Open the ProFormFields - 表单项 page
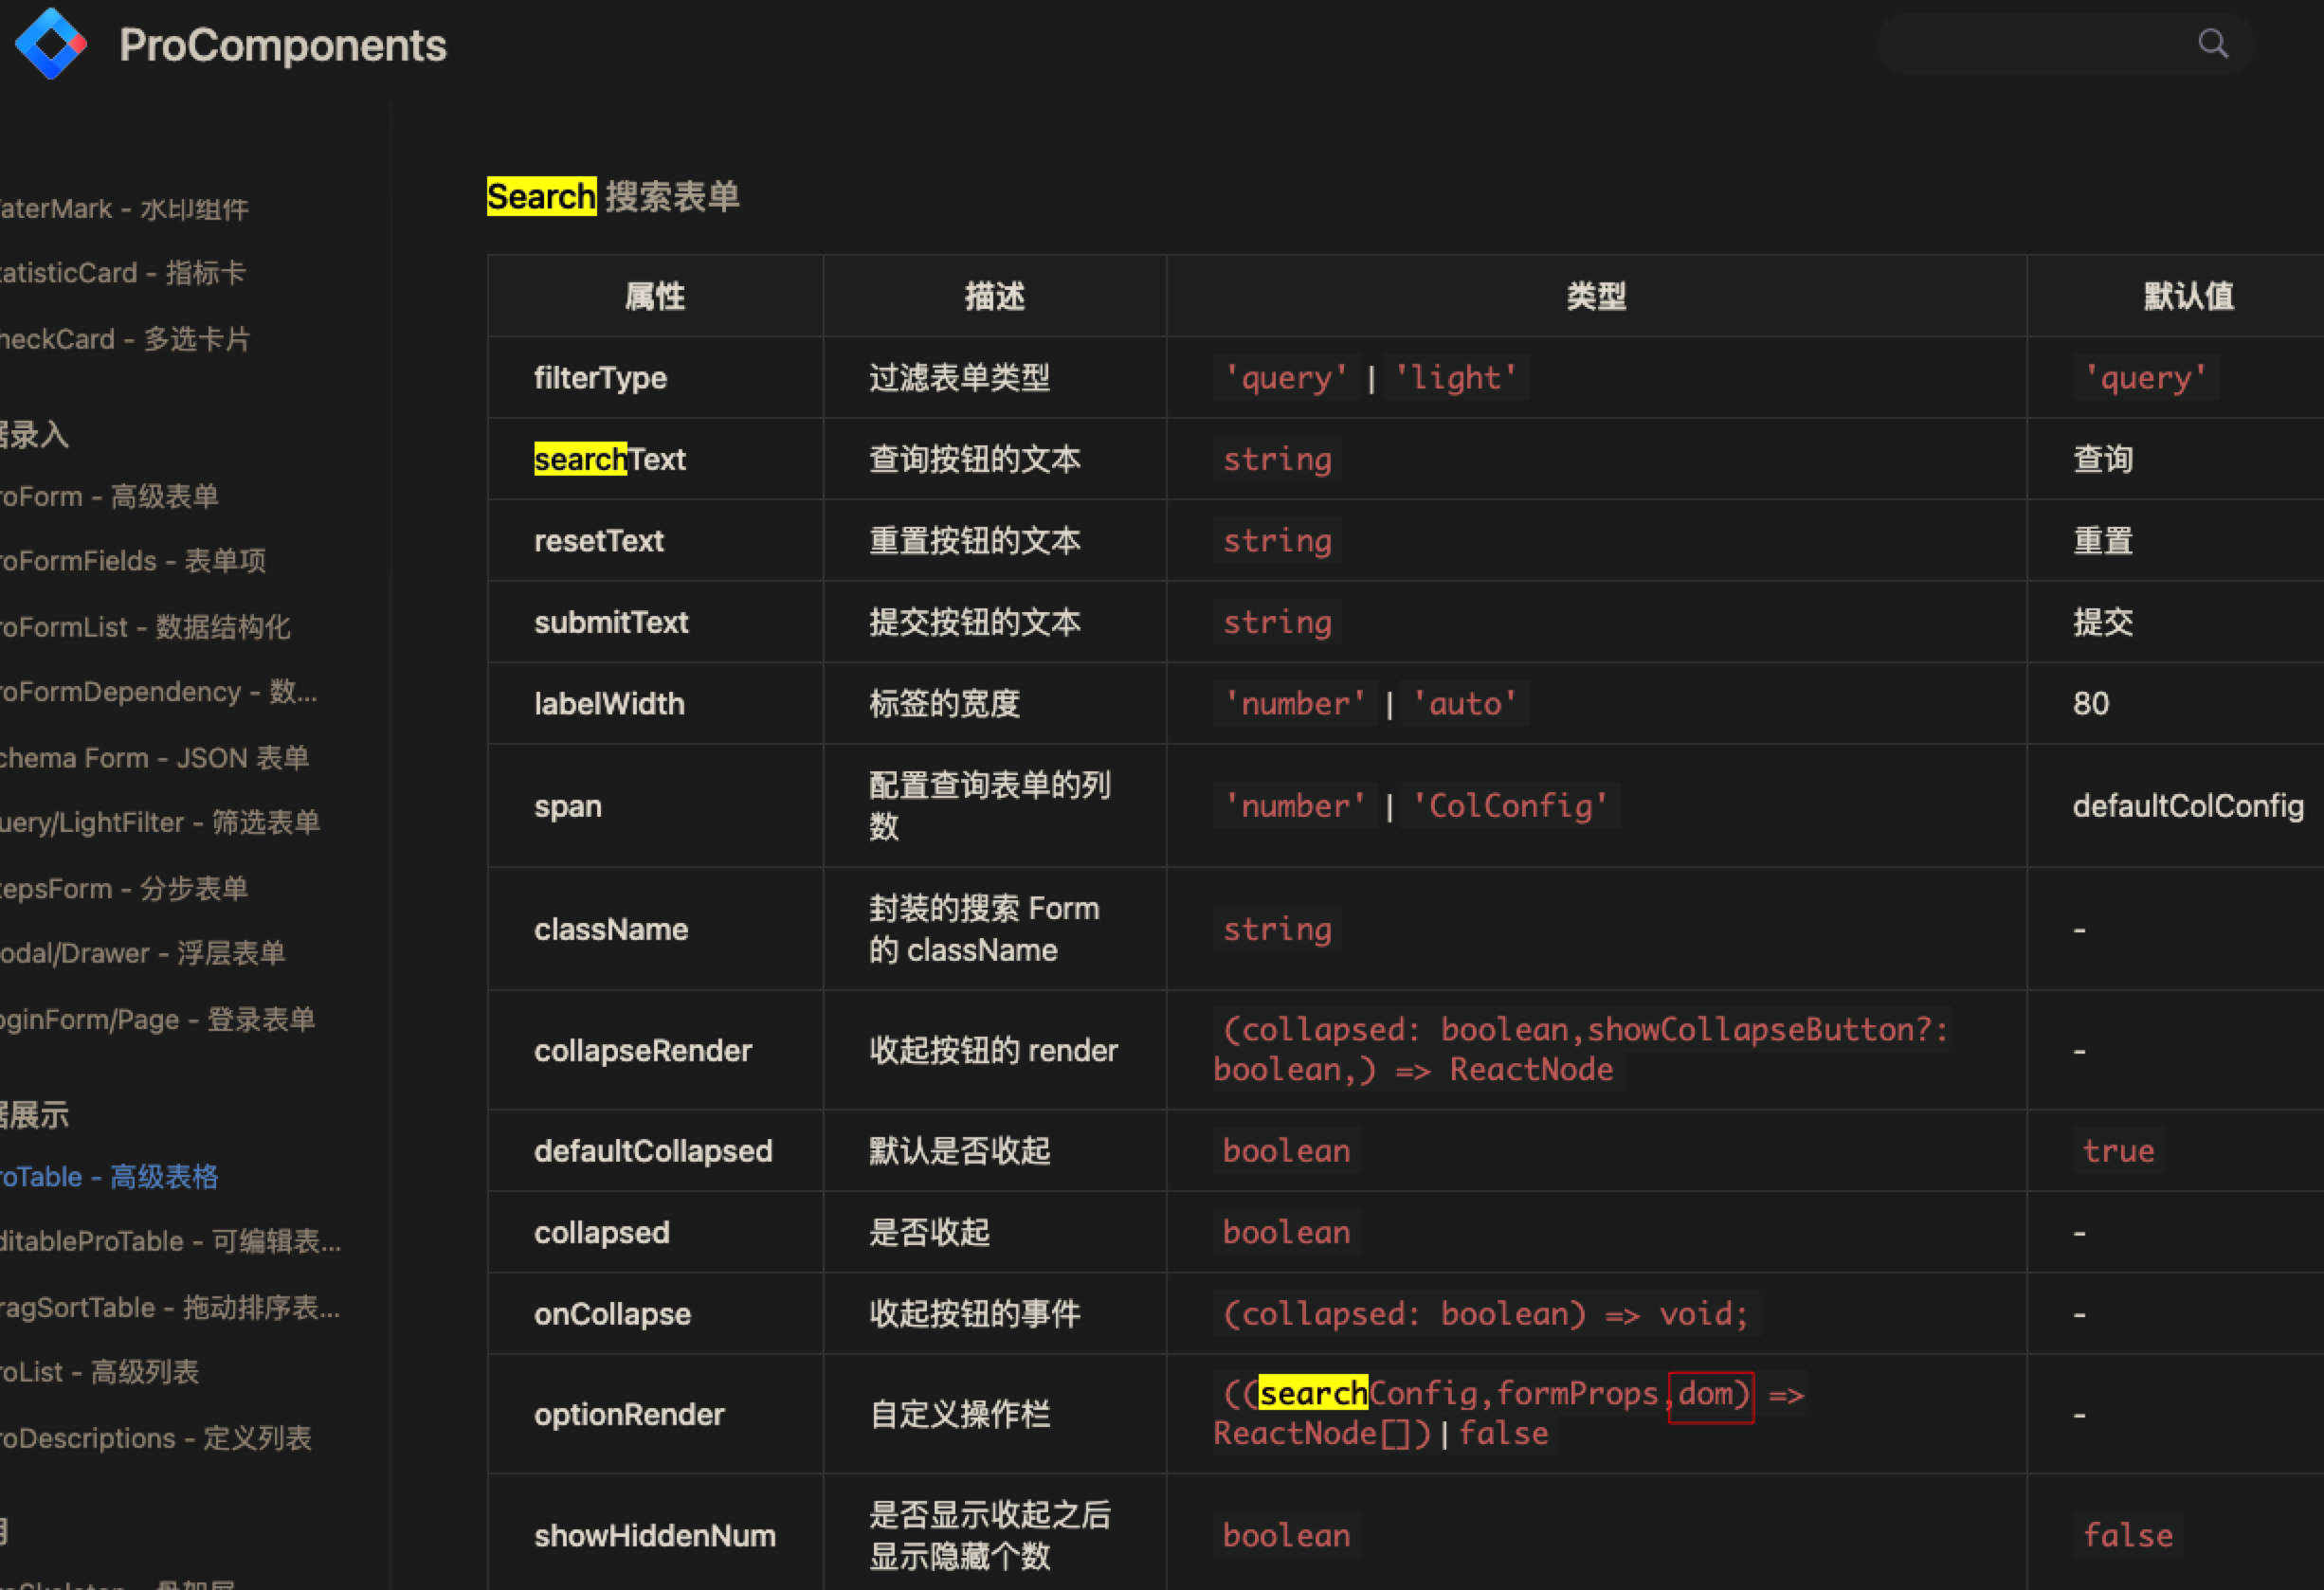This screenshot has width=2324, height=1590. (130, 561)
